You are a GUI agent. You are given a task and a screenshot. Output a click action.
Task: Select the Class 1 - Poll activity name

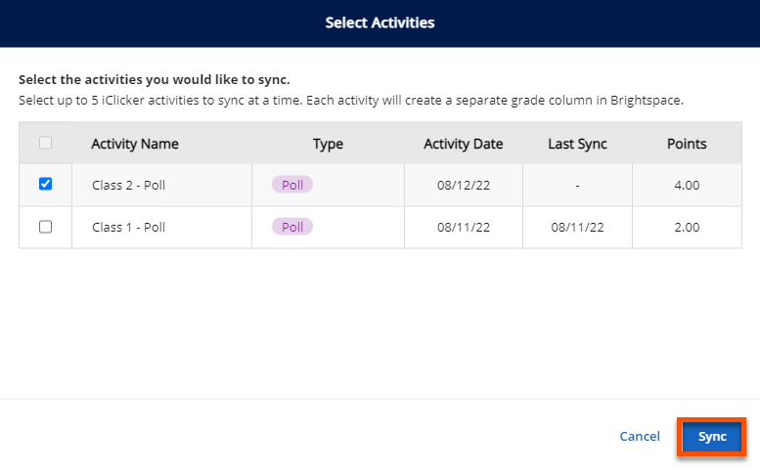pos(128,227)
